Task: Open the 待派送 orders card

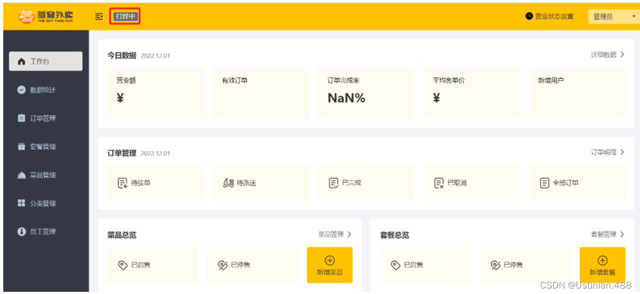Action: [261, 183]
